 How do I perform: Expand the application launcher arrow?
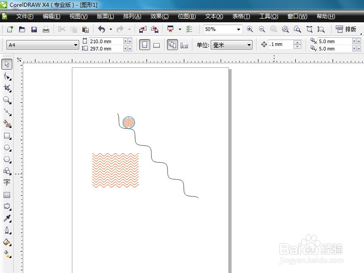coord(180,29)
